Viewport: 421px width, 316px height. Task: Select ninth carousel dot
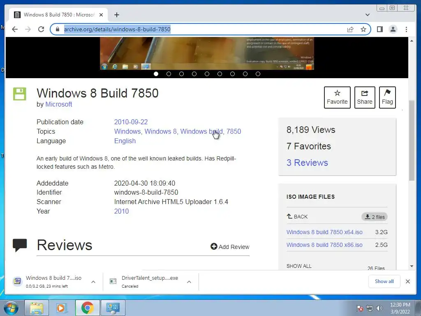[258, 74]
